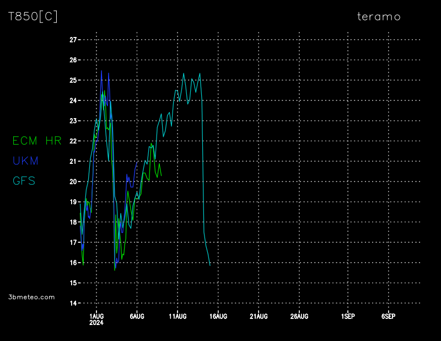Click the 24 y-axis tick label
The image size is (441, 341).
(73, 100)
